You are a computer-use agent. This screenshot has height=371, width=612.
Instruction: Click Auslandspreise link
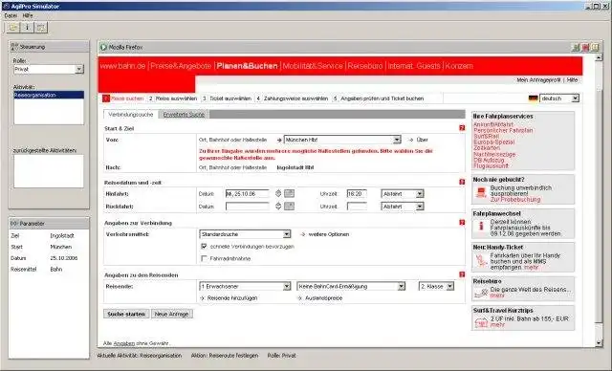click(323, 297)
